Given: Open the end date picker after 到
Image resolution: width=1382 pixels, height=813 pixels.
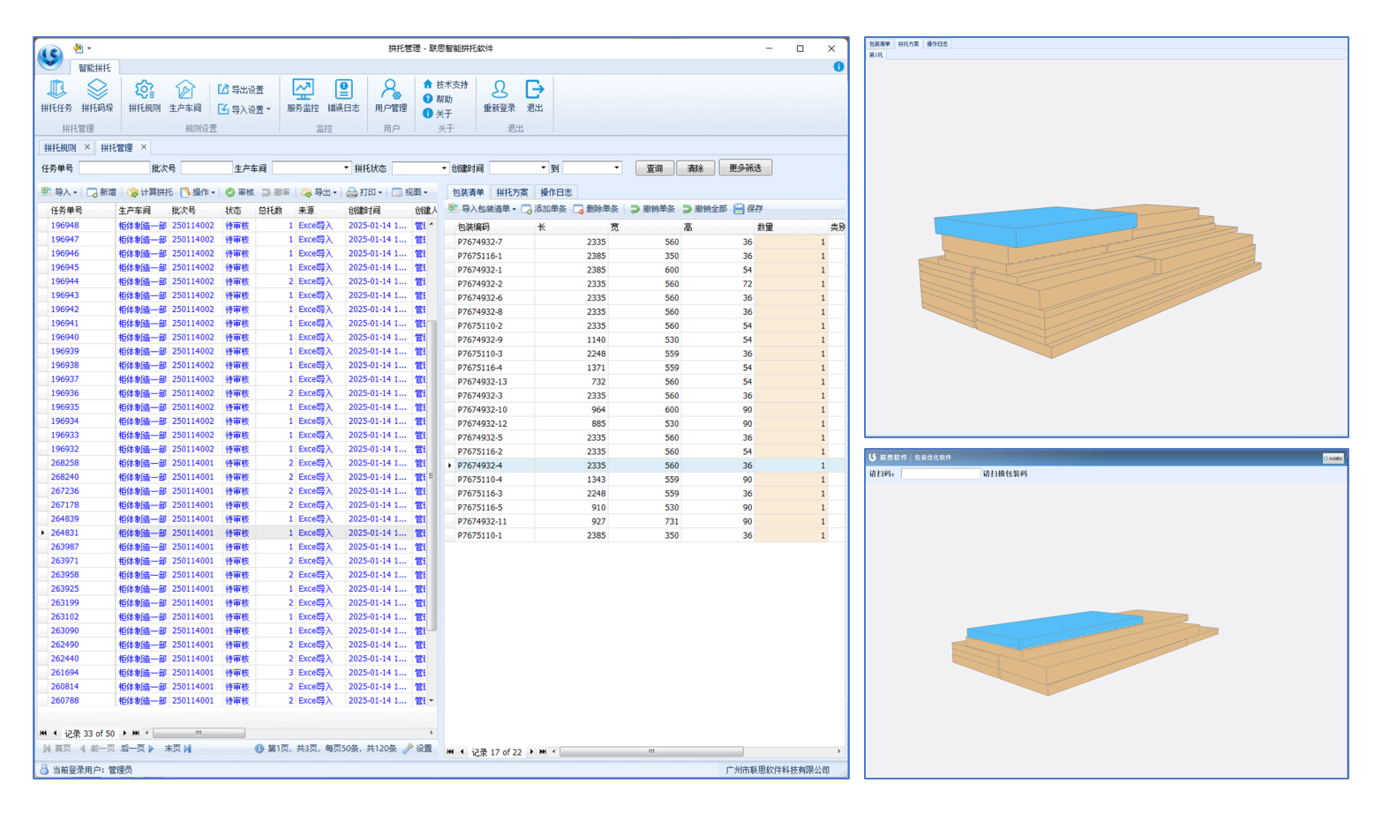Looking at the screenshot, I should 616,168.
